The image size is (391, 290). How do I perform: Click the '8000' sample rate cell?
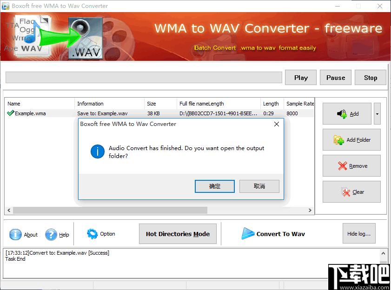pos(292,113)
